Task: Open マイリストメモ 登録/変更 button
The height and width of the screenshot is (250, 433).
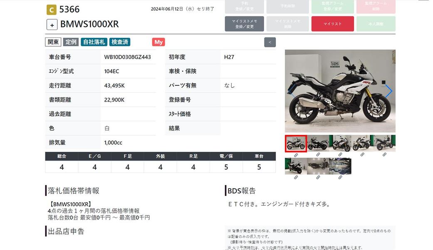Action: (245, 24)
